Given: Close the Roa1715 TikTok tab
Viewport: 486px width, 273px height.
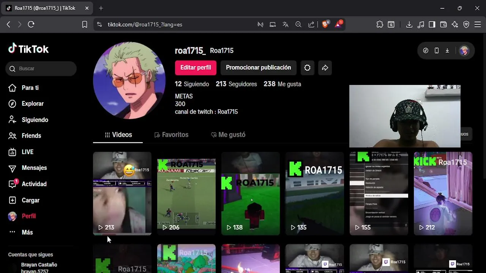Looking at the screenshot, I should tap(87, 8).
